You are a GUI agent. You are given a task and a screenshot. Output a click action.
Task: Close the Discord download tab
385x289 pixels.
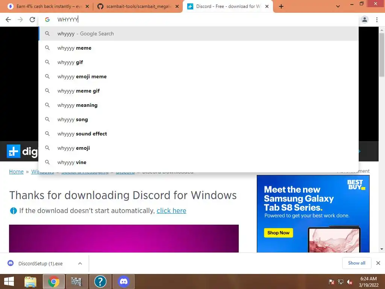tap(267, 6)
